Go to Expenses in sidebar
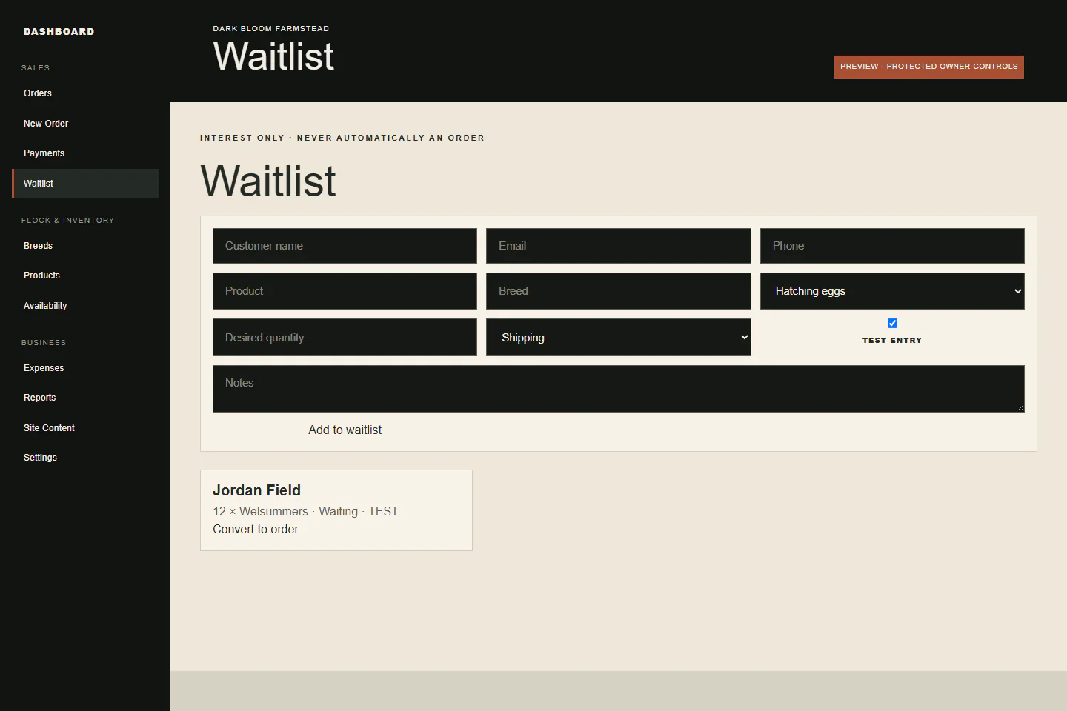 coord(85,368)
